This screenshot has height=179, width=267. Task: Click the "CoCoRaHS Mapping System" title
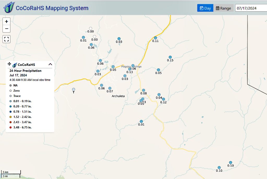[52, 8]
